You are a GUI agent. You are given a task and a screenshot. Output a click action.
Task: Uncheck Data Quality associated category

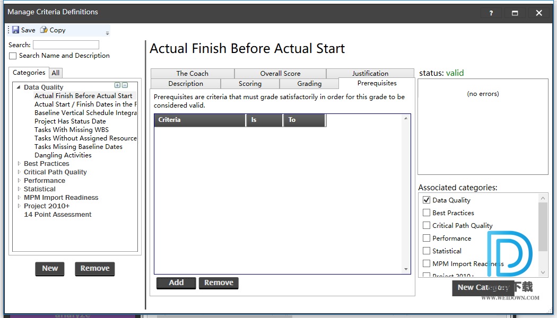coord(427,200)
